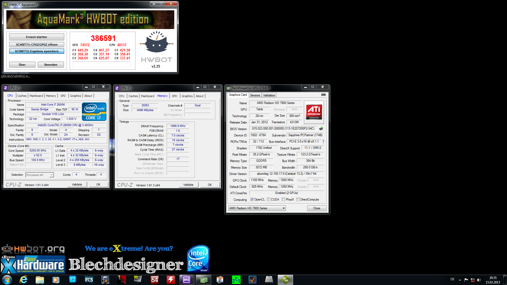Click SCHRITT1: CPUZ/GPUZ öffnen button
Viewport: 507px width, 285px height.
coord(37,45)
